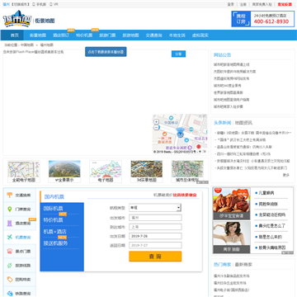
Task: Click the red feedback link at top right
Action: click(x=285, y=4)
